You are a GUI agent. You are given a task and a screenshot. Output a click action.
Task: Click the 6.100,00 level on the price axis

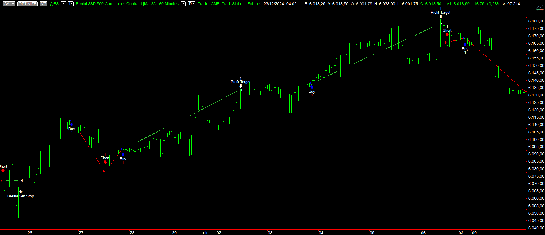(x=536, y=139)
